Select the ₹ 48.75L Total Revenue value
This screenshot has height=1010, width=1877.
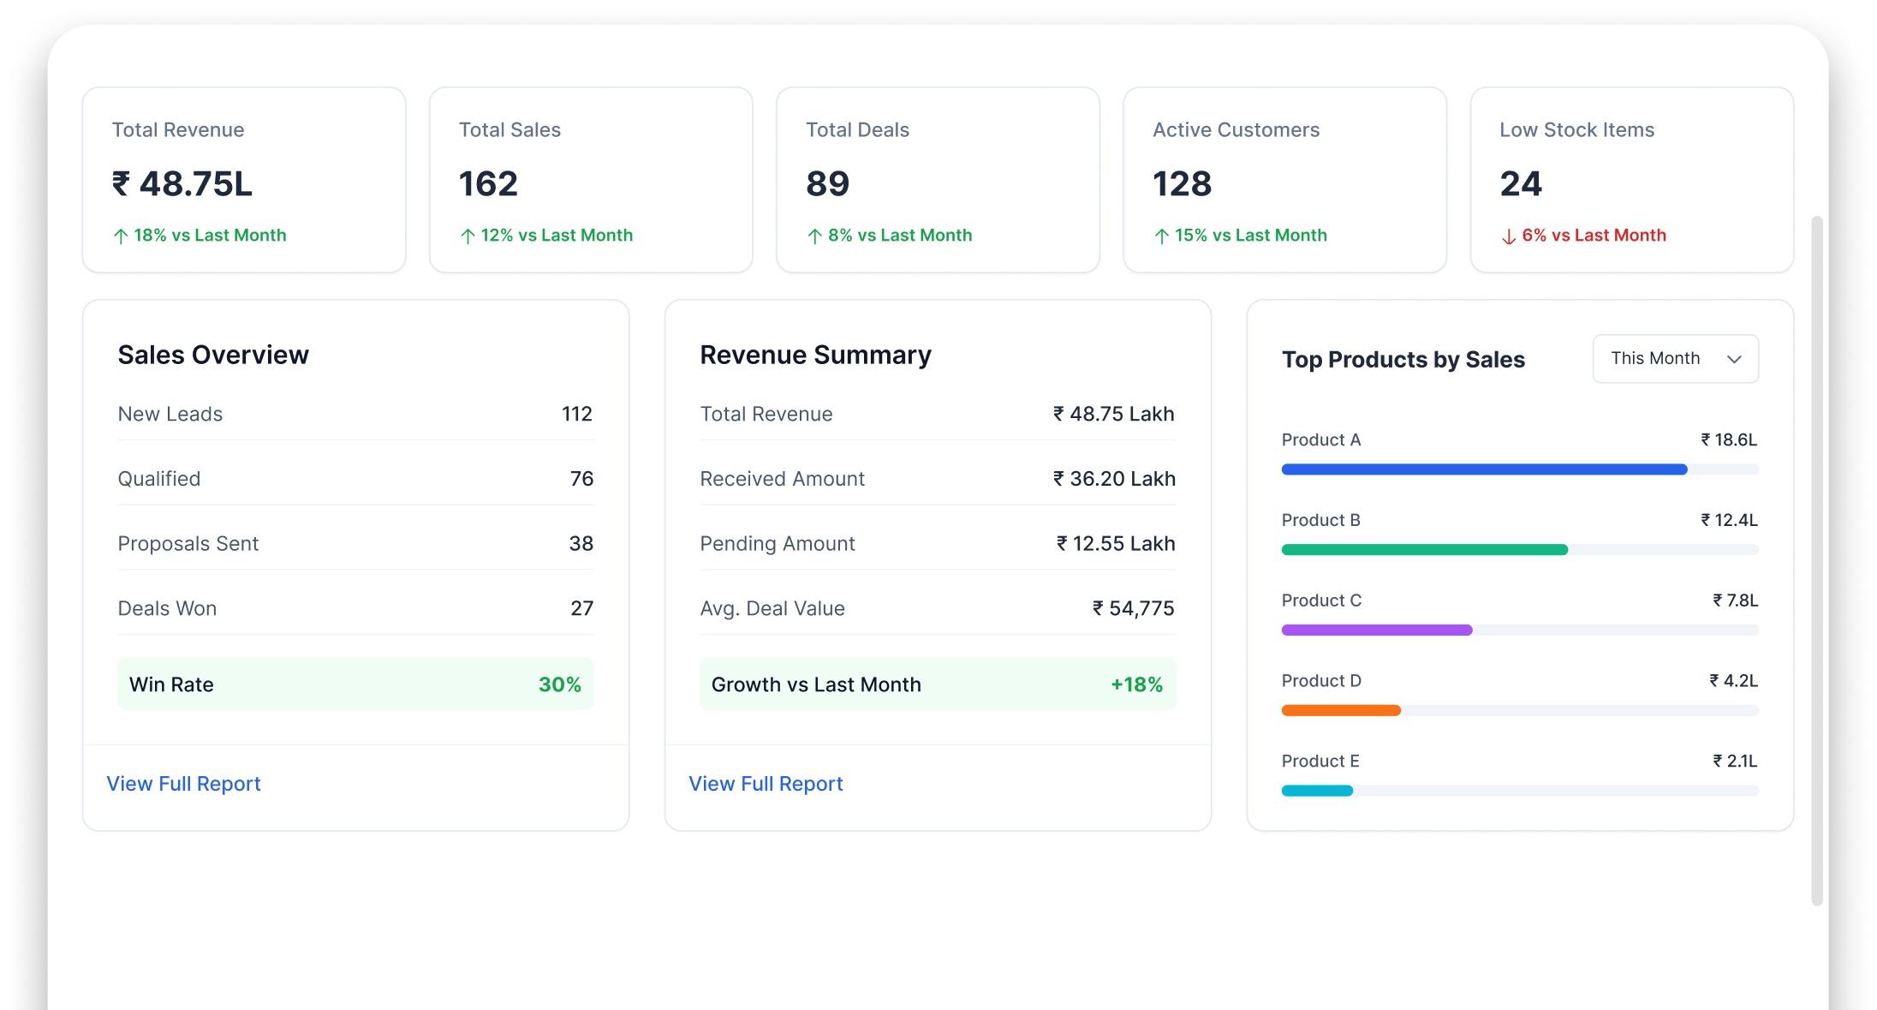point(182,184)
